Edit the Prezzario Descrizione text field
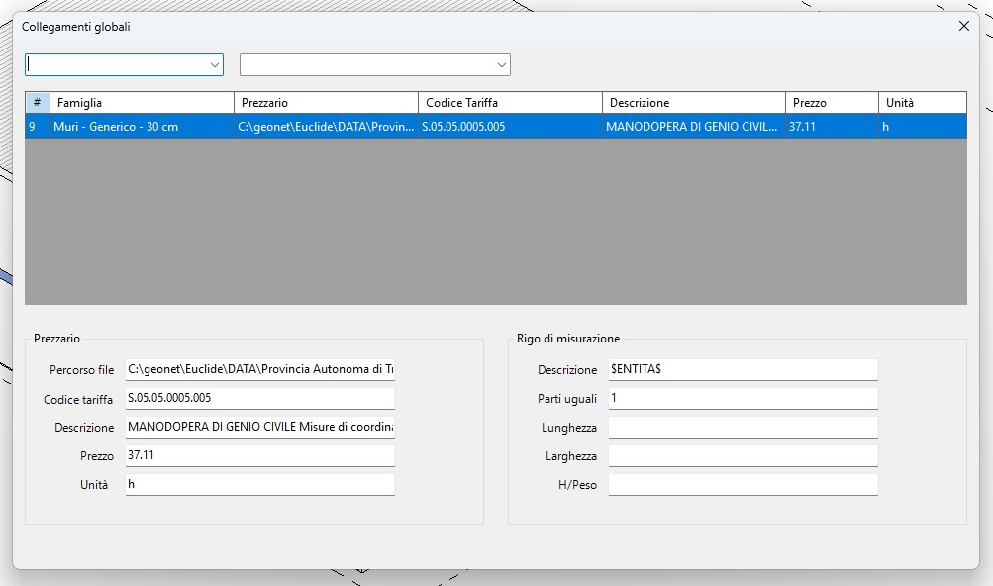The height and width of the screenshot is (586, 993). 259,428
